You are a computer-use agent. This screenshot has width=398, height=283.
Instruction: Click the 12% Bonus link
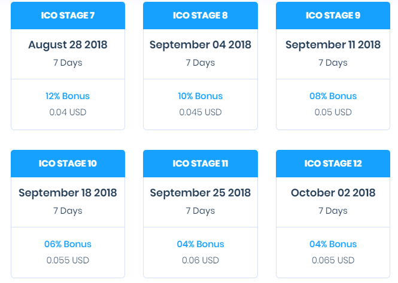point(68,96)
